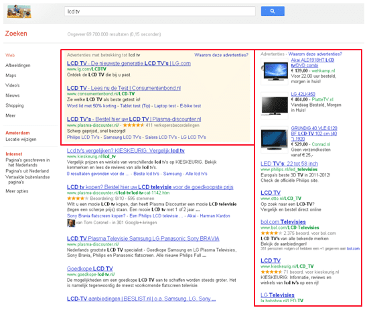Click 'Tablet test (Tip)' sitelink
This screenshot has width=365, height=310.
pyautogui.click(x=135, y=106)
